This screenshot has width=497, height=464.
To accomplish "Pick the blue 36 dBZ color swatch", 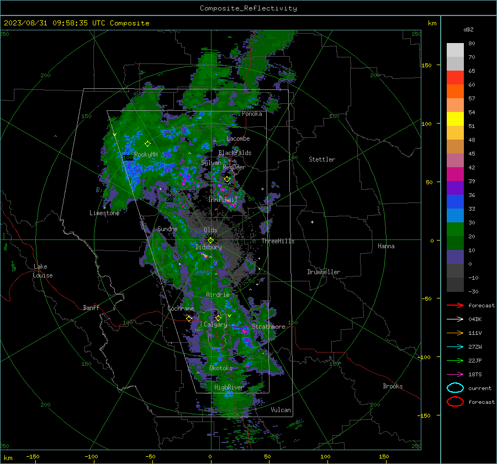I will click(455, 201).
